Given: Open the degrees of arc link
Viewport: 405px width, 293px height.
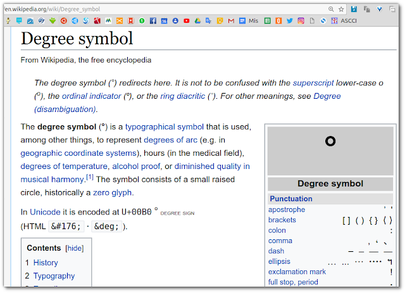Looking at the screenshot, I should (x=170, y=140).
